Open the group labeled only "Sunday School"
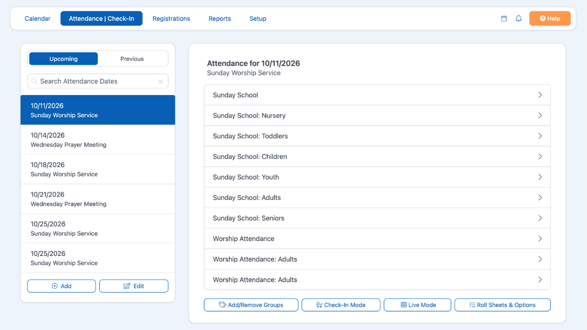Image resolution: width=587 pixels, height=330 pixels. tap(377, 95)
